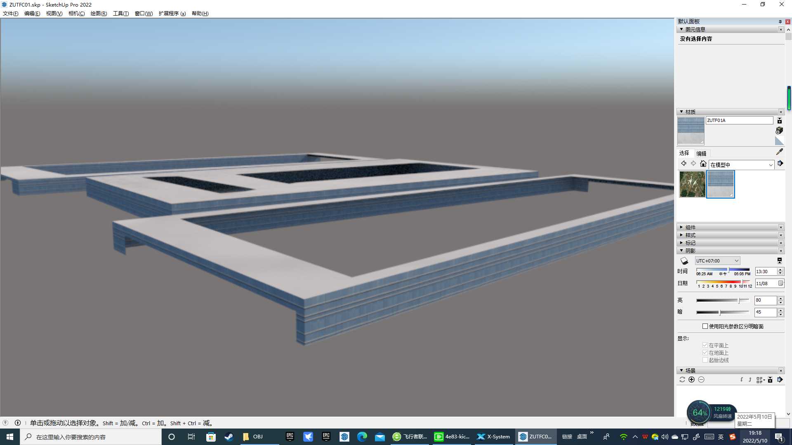Launch X-System from the taskbar
This screenshot has width=792, height=445.
pyautogui.click(x=493, y=437)
